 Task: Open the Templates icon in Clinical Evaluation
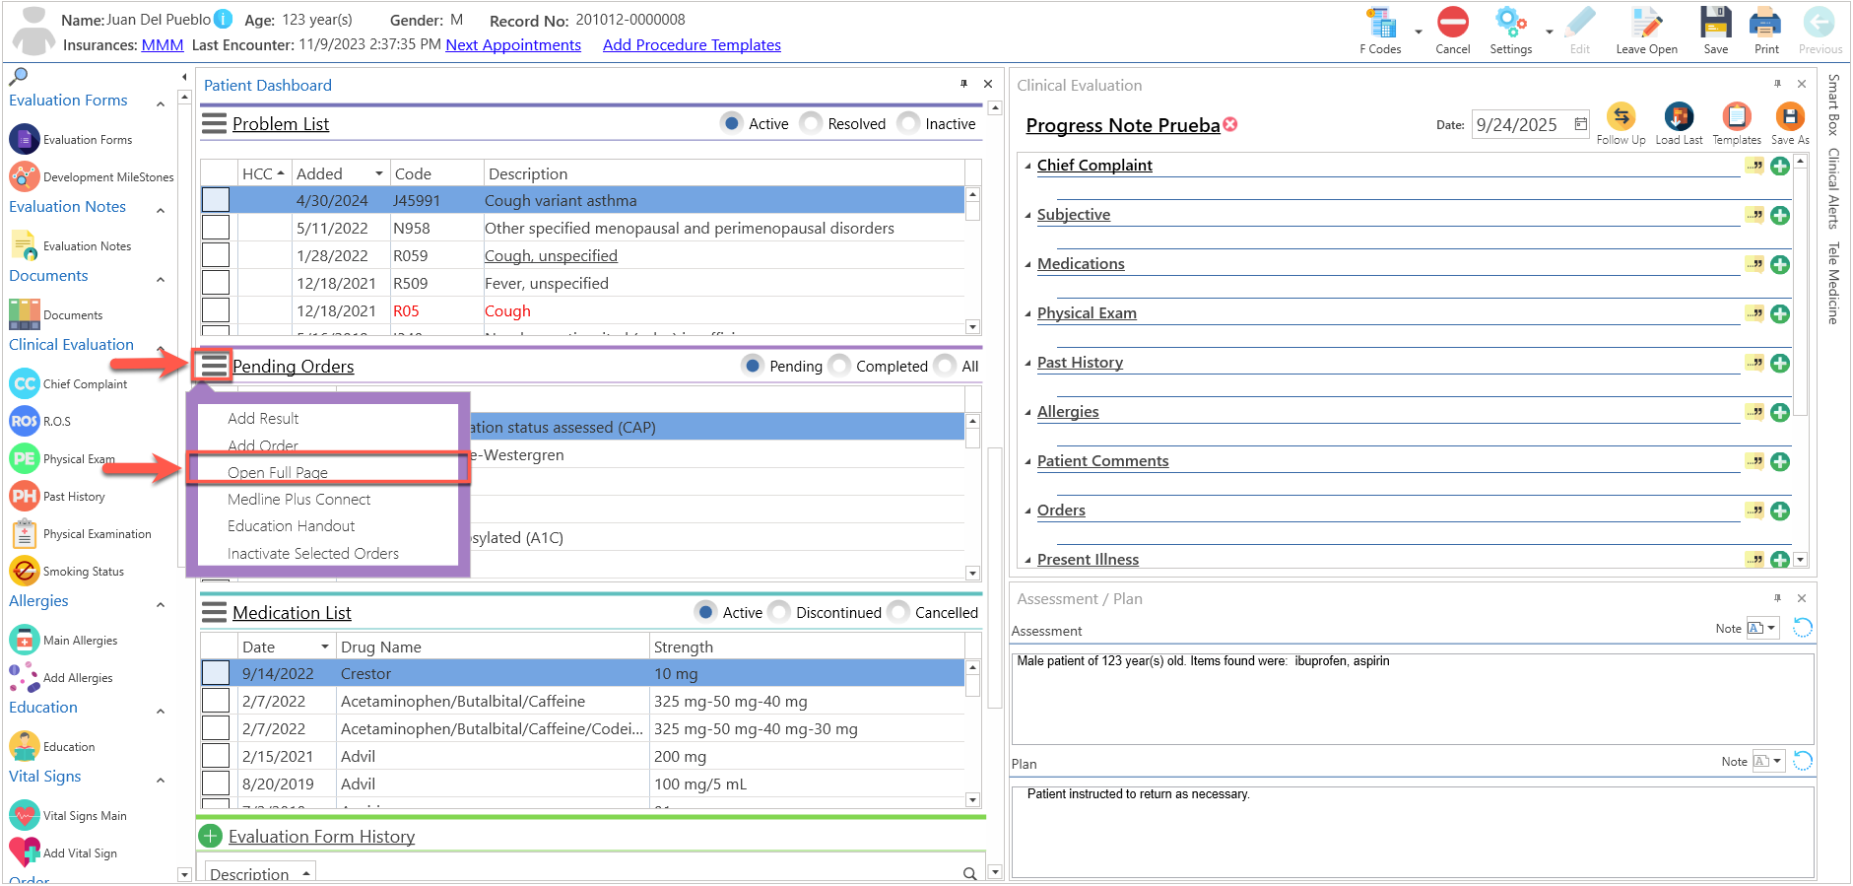(x=1736, y=116)
